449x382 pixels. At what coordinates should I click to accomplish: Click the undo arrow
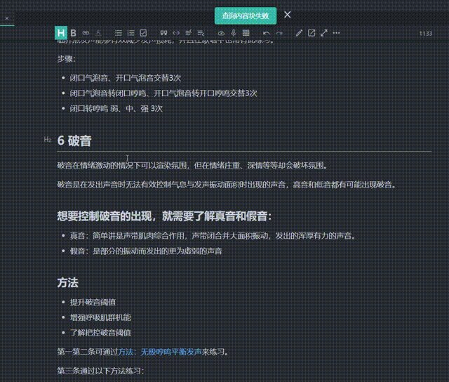pos(267,33)
